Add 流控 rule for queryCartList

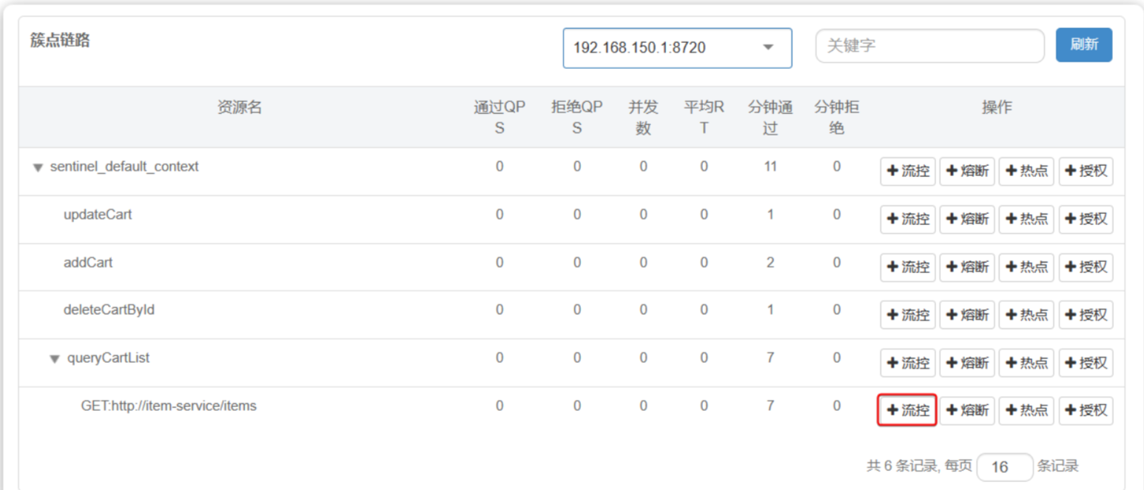[907, 363]
